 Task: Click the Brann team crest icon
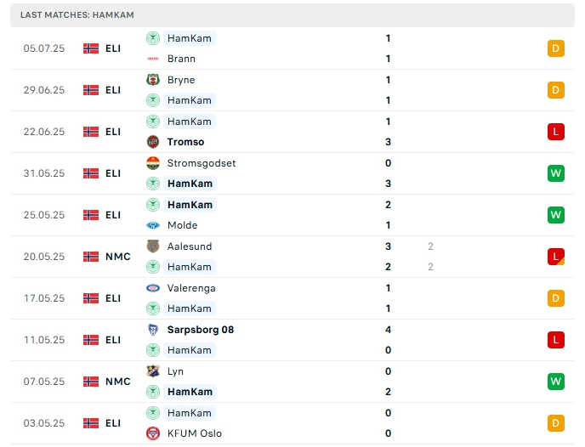pyautogui.click(x=153, y=59)
